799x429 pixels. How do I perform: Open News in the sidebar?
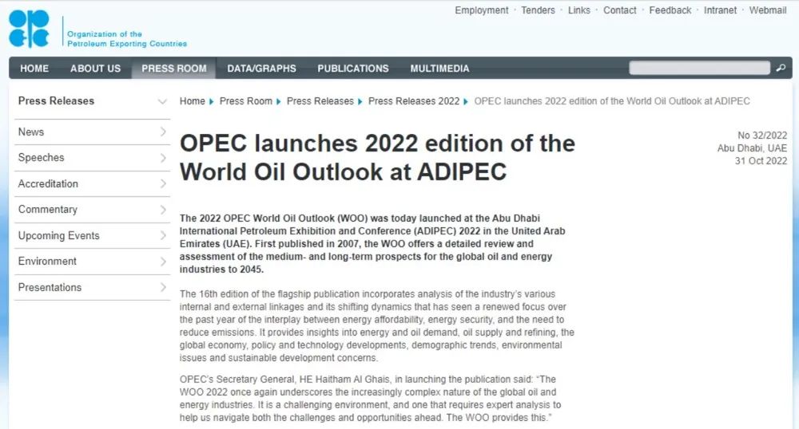(31, 132)
